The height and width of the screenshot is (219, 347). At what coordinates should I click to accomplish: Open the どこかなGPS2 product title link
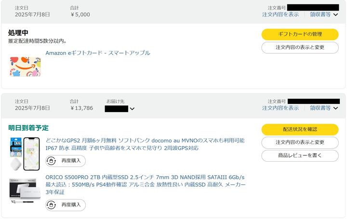click(145, 144)
